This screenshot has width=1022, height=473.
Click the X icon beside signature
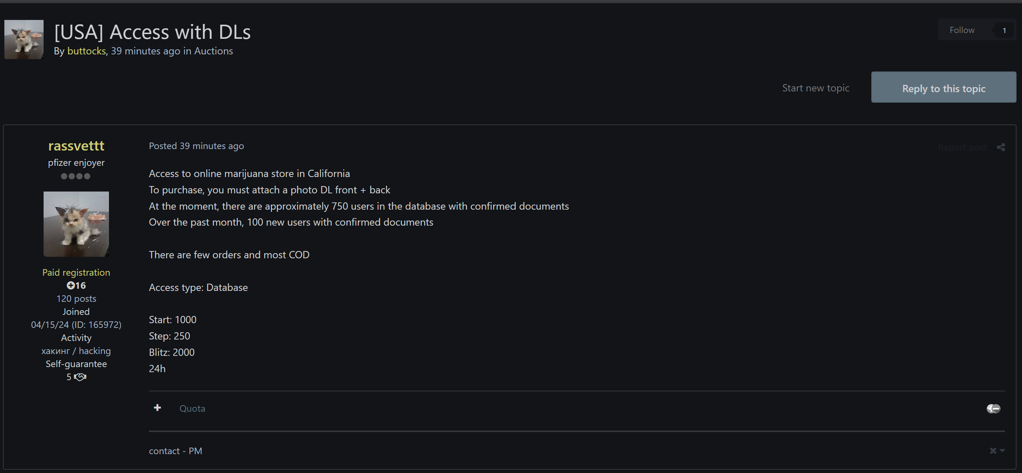coord(993,451)
